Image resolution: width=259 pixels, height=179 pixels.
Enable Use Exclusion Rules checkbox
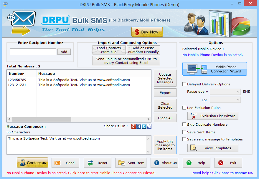tap(184, 107)
